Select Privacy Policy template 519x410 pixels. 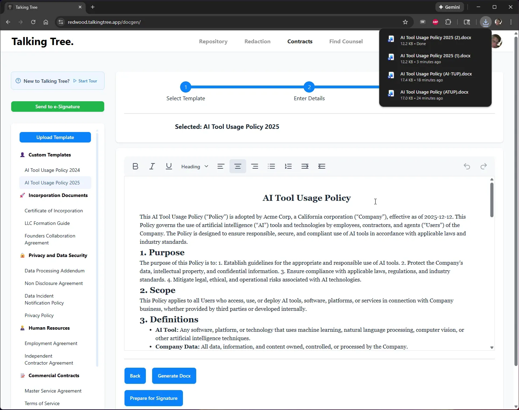click(39, 315)
